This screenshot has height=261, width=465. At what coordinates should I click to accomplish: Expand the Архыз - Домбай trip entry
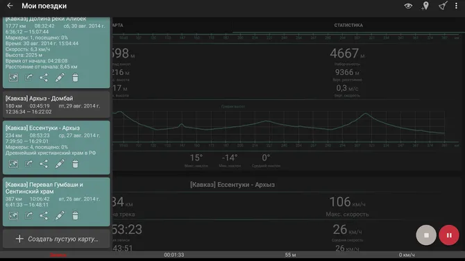point(56,105)
